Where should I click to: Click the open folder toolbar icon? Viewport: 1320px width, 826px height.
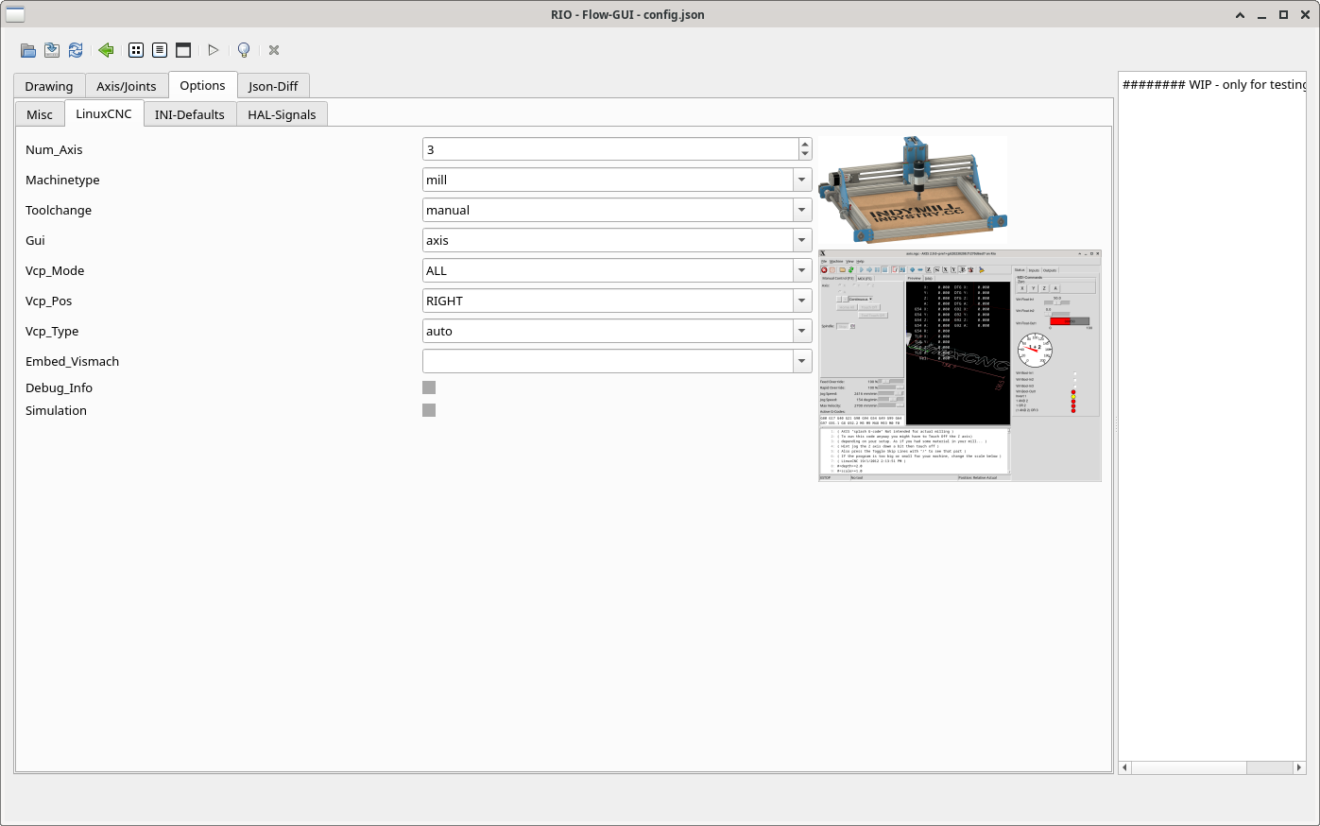click(28, 50)
